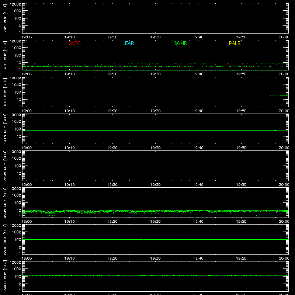The height and width of the screenshot is (295, 295).
Task: Select the 245 MHz [SFU] axis title
Action: (x=5, y=18)
